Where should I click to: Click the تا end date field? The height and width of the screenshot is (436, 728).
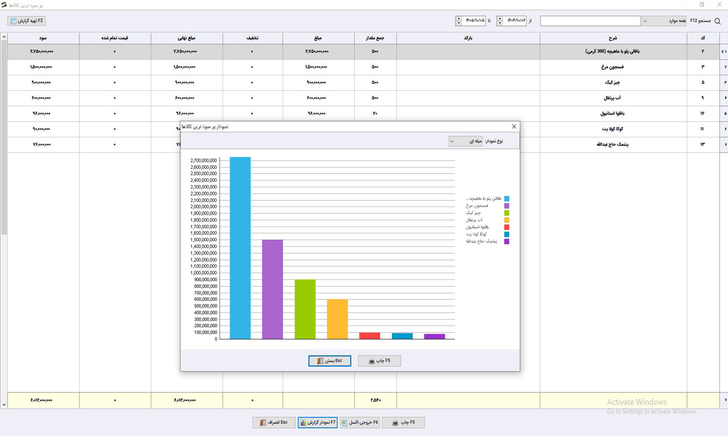474,21
